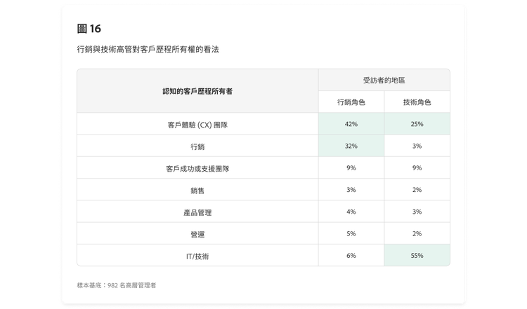Screen dimensions: 527x309
Task: Select the 認知的客戶歷程所有者 column header
Action: [x=197, y=91]
